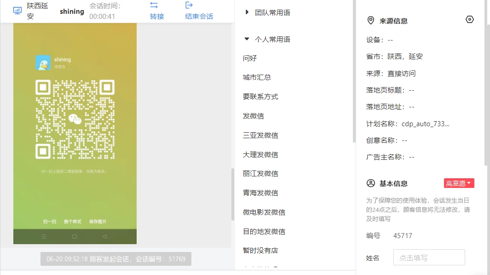
Task: Click the 转接 transfer arrows icon
Action: [x=154, y=5]
